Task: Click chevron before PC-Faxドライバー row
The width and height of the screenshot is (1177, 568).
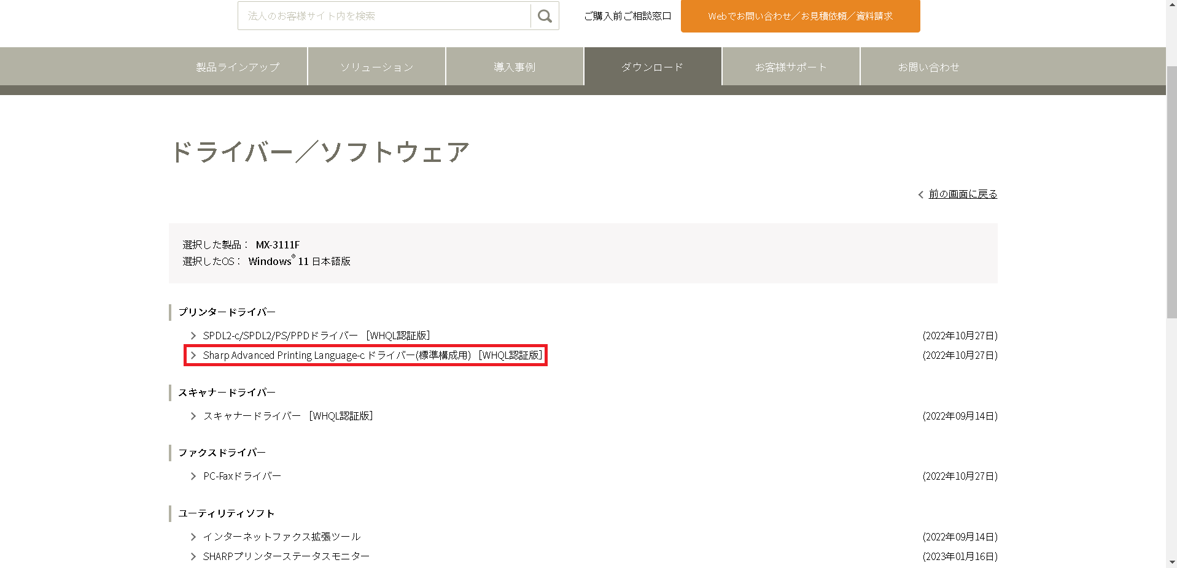Action: pyautogui.click(x=193, y=476)
